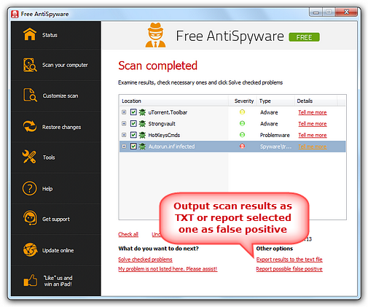
Task: Click the yellow severity indicator for uTorrent.Toolbar
Action: click(242, 112)
